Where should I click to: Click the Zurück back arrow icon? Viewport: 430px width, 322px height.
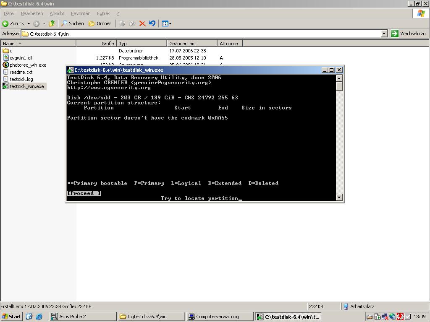[x=5, y=23]
